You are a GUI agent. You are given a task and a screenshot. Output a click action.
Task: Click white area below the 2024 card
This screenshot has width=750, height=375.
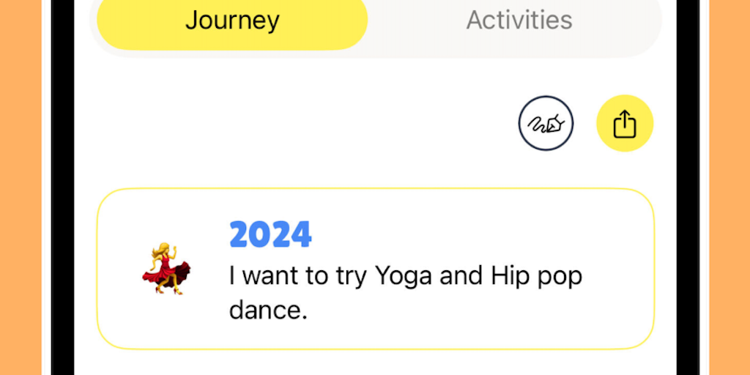point(375,363)
